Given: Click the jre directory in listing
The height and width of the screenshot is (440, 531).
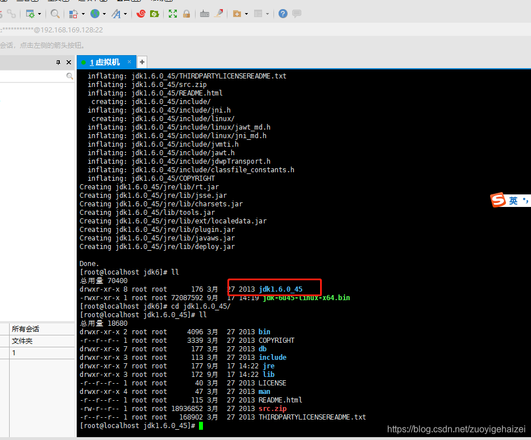Looking at the screenshot, I should click(268, 366).
